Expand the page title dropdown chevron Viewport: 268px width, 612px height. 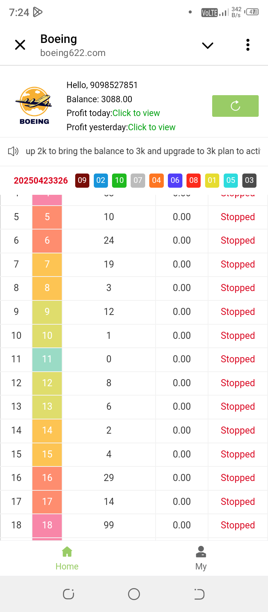point(207,46)
